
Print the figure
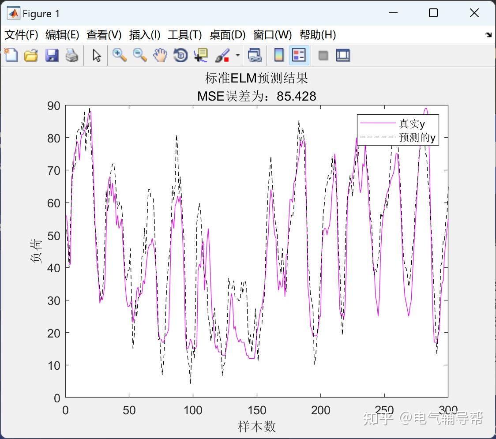pyautogui.click(x=72, y=55)
